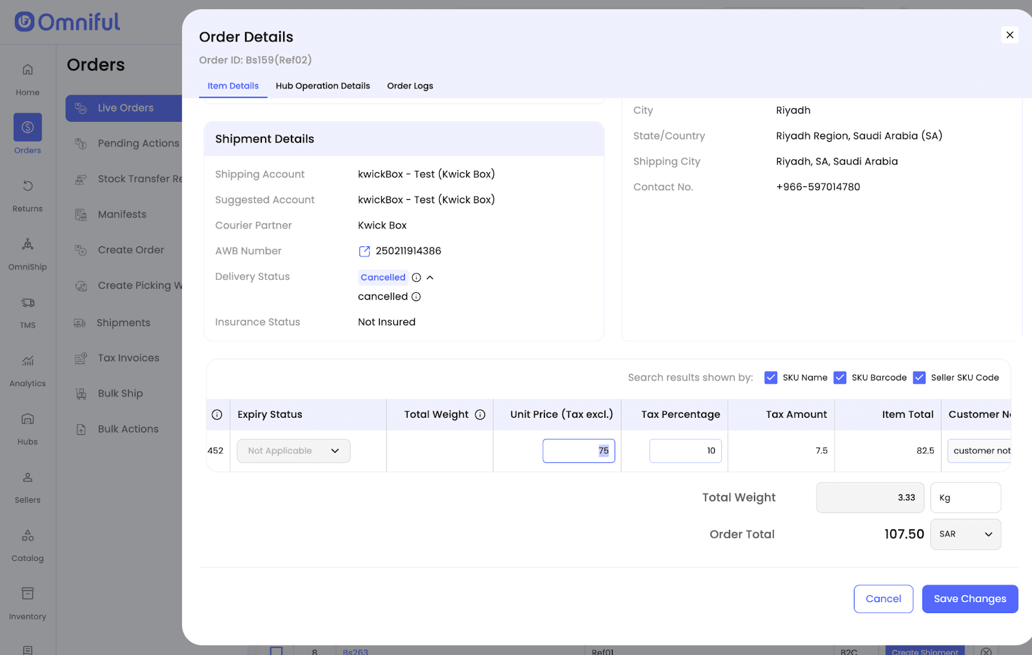Click the Tax Percentage input field
The image size is (1032, 655).
pyautogui.click(x=685, y=451)
